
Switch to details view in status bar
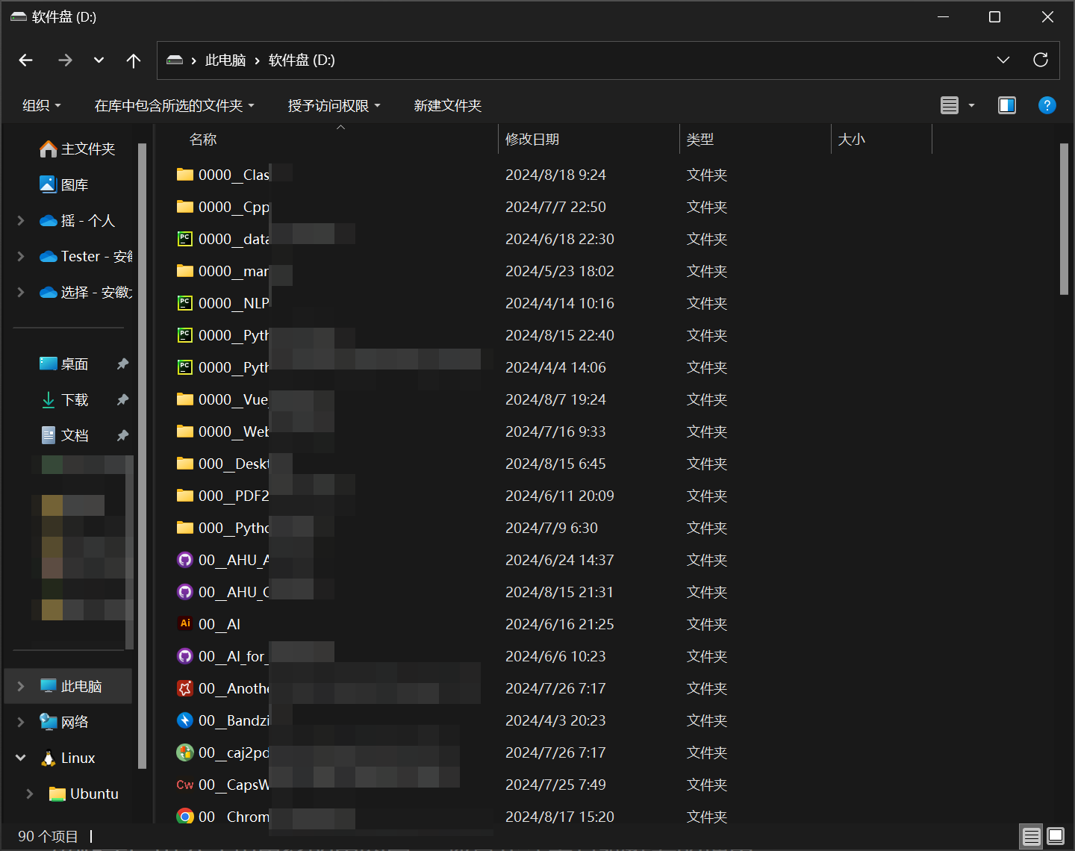click(1032, 836)
